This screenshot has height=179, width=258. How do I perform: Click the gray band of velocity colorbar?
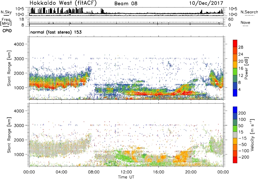pyautogui.click(x=235, y=135)
